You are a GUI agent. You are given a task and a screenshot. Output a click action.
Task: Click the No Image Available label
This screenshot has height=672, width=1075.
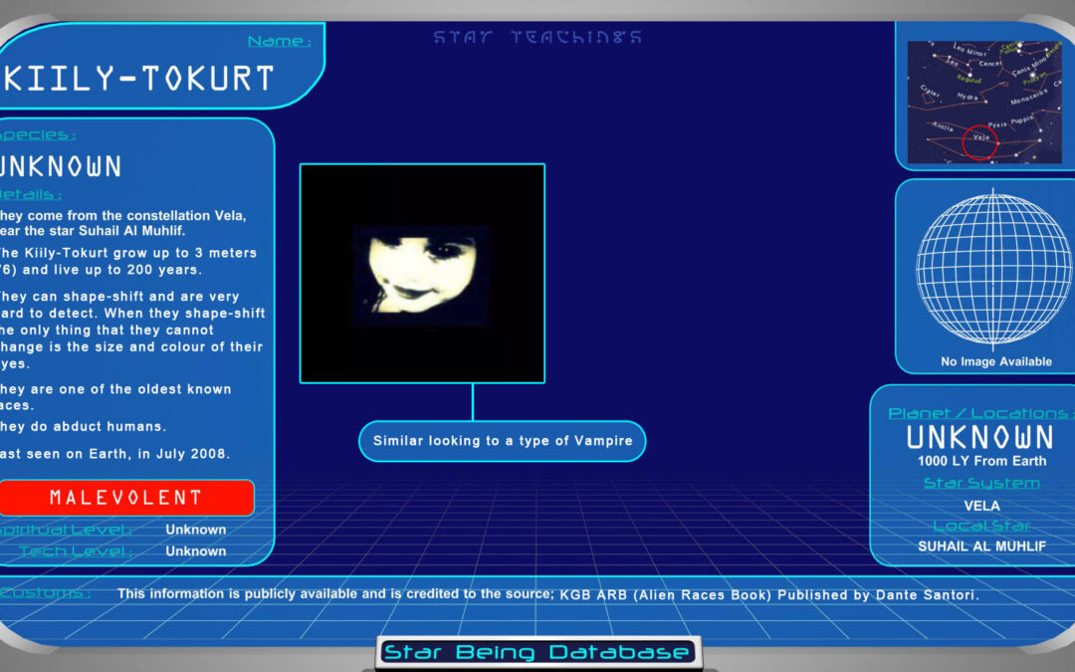click(x=995, y=361)
